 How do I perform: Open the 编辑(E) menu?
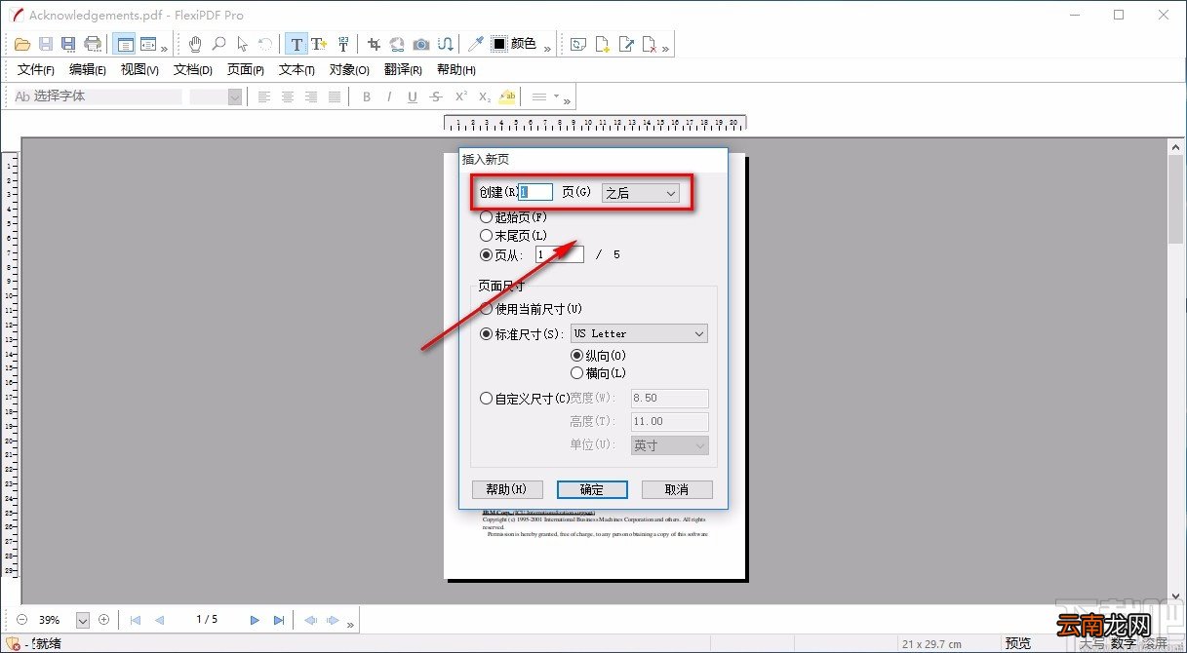pos(88,69)
